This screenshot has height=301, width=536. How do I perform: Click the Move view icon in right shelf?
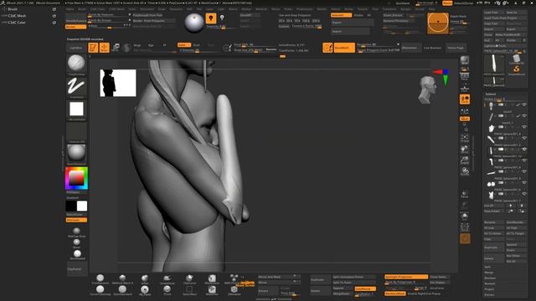tap(465, 150)
